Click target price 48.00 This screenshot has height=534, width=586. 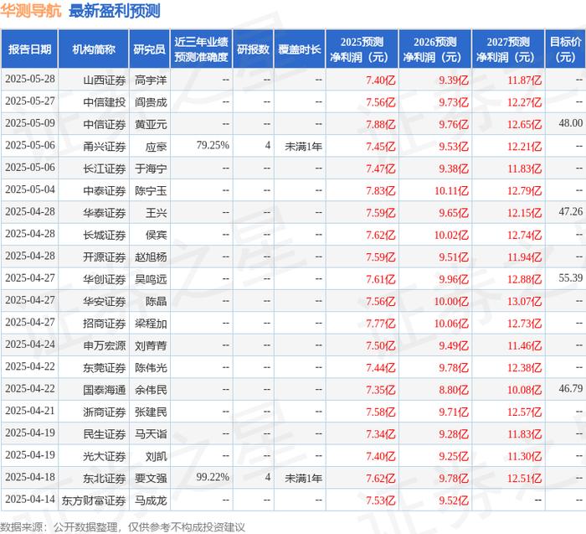(x=571, y=123)
